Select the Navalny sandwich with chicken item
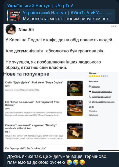Viewport: 119px width, 167px height. (44, 132)
